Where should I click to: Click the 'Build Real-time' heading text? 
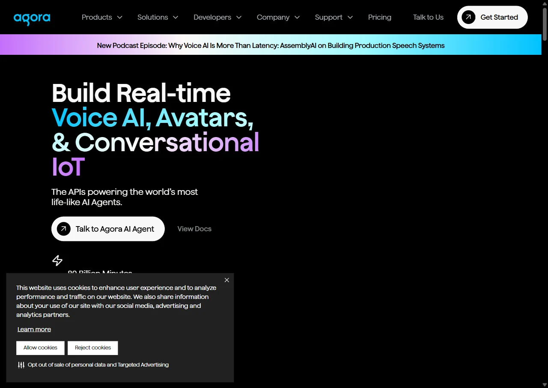141,93
